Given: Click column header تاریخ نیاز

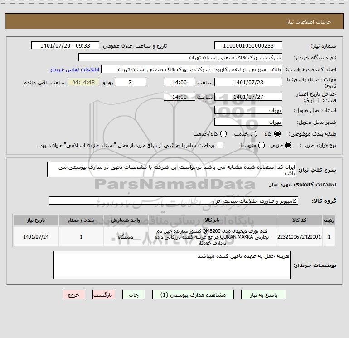Looking at the screenshot, I should click(36, 220).
